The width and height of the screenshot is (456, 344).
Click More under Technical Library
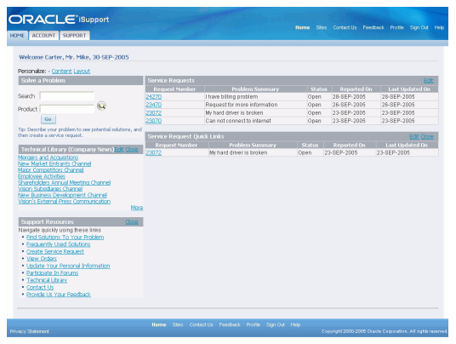point(137,208)
